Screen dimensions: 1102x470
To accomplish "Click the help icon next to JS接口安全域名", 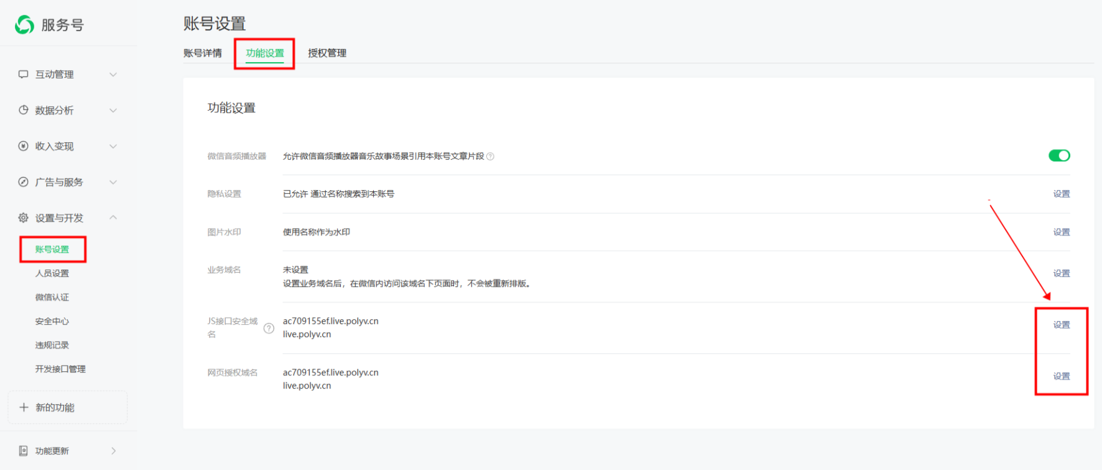I will click(269, 328).
